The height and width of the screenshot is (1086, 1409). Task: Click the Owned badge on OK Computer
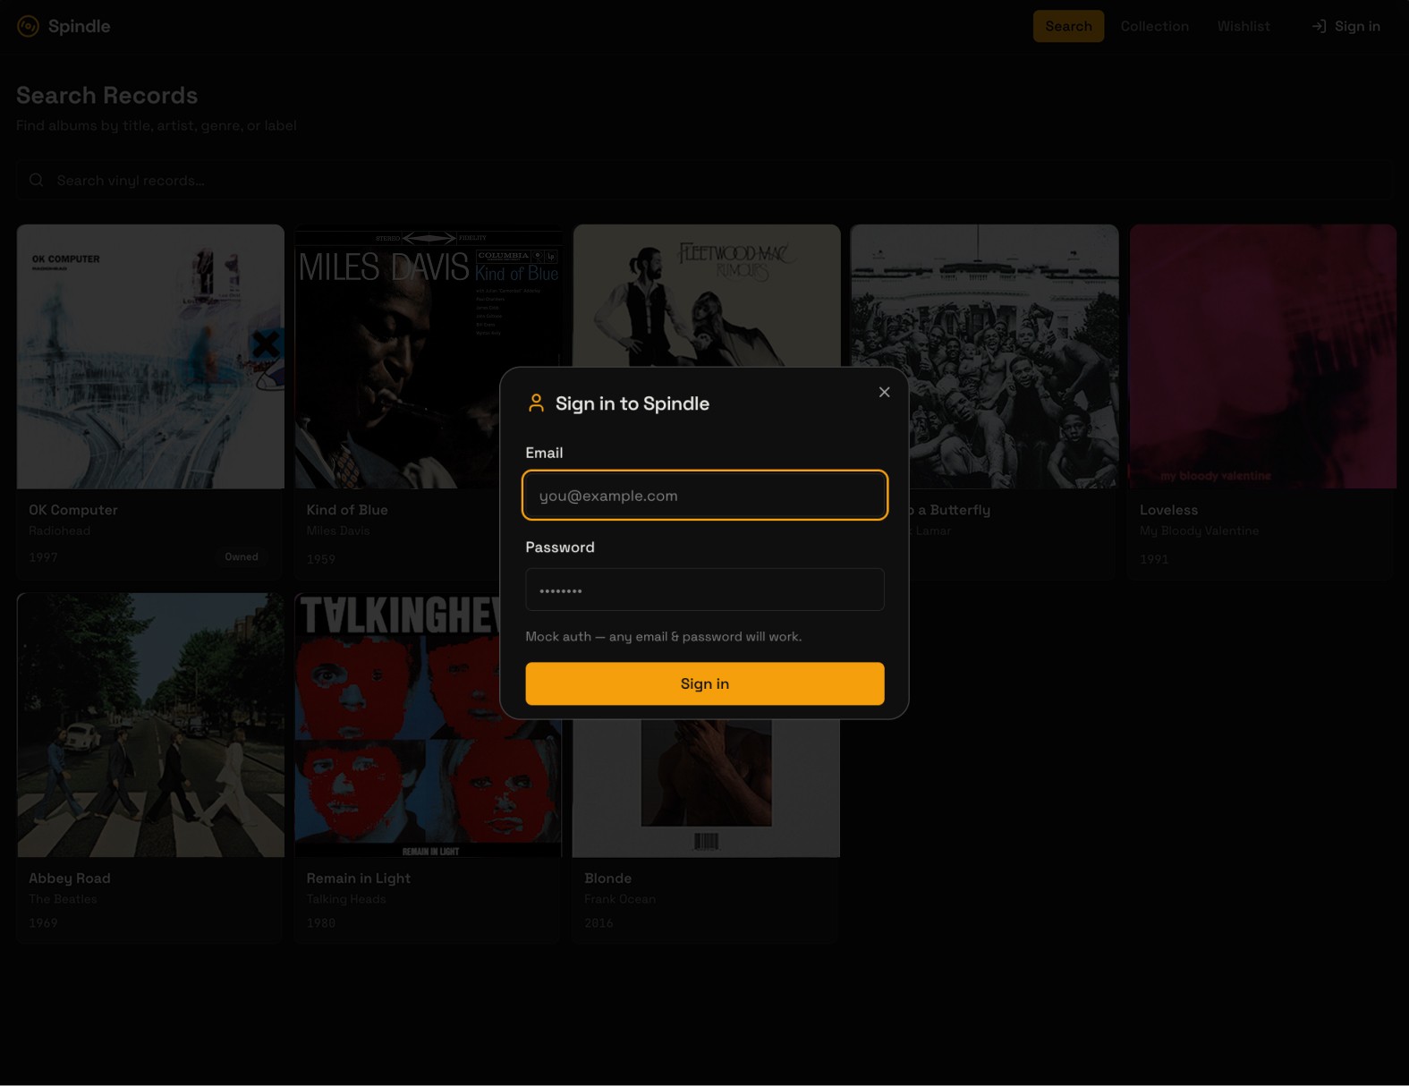[x=242, y=556]
